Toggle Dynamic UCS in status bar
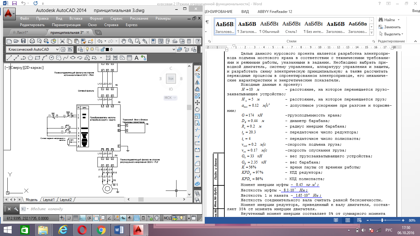Screen dimensions: 420x236 (116, 218)
